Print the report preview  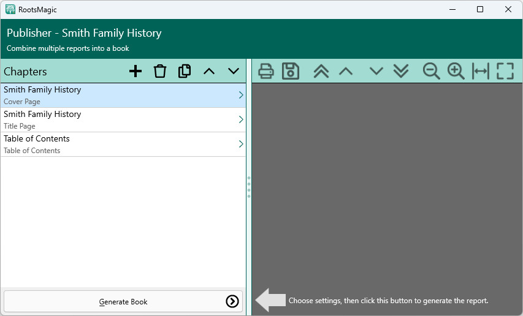[266, 71]
